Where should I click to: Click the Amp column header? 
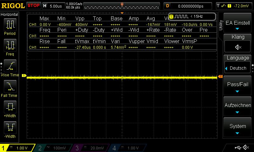click(134, 18)
